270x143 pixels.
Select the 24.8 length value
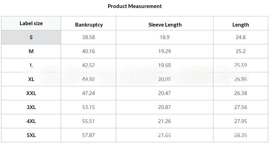[x=241, y=37]
